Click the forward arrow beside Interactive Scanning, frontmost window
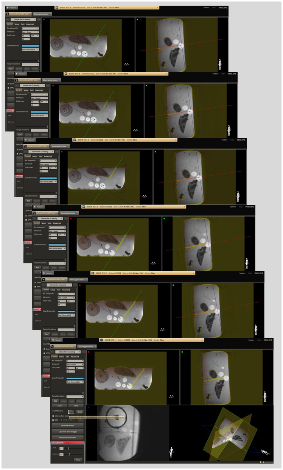This screenshot has width=283, height=470. 84,352
